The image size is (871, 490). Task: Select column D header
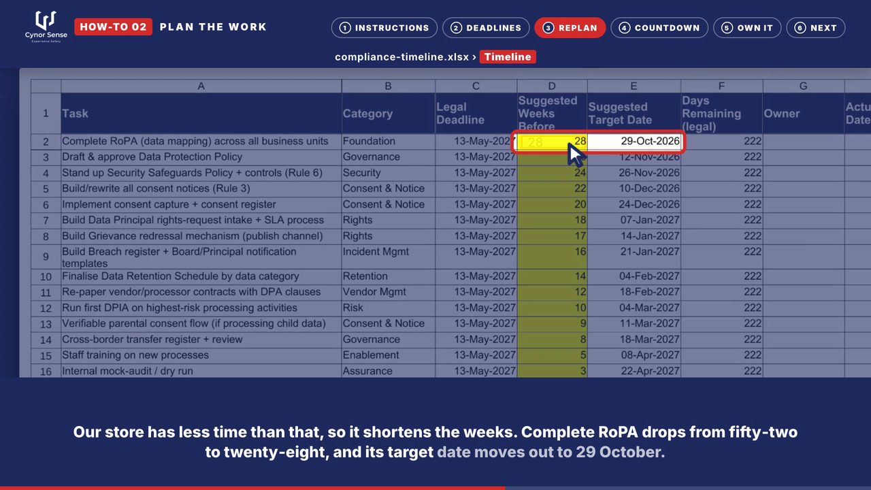(x=552, y=86)
